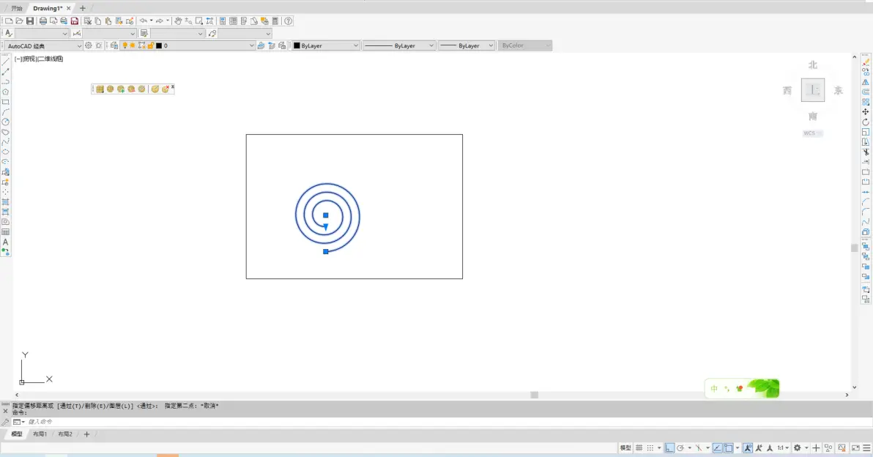Select the multiline Text tool (A)

(6, 242)
